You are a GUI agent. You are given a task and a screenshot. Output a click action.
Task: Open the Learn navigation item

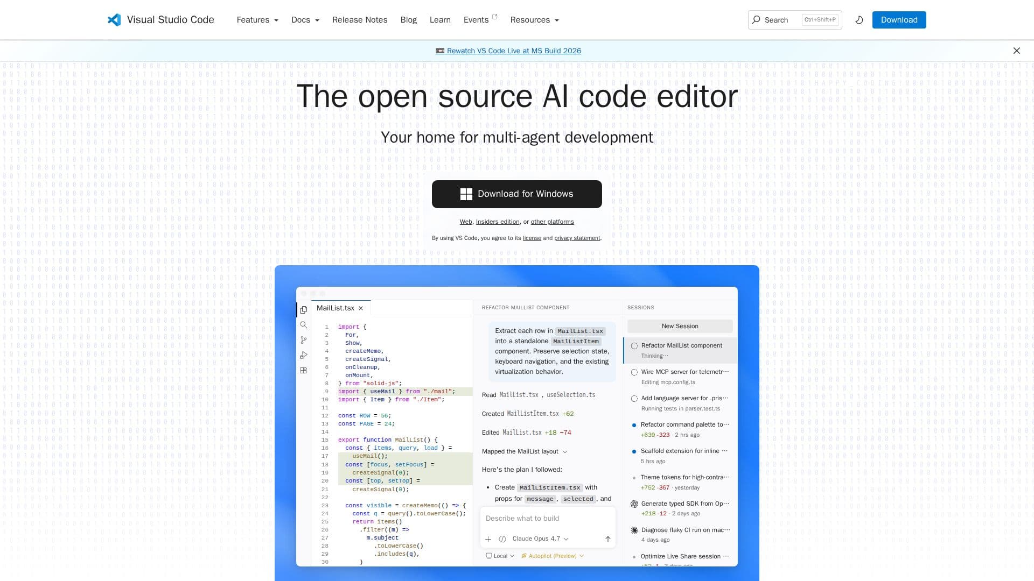440,20
